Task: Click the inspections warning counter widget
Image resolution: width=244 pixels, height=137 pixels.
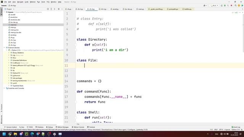Action: (235, 13)
